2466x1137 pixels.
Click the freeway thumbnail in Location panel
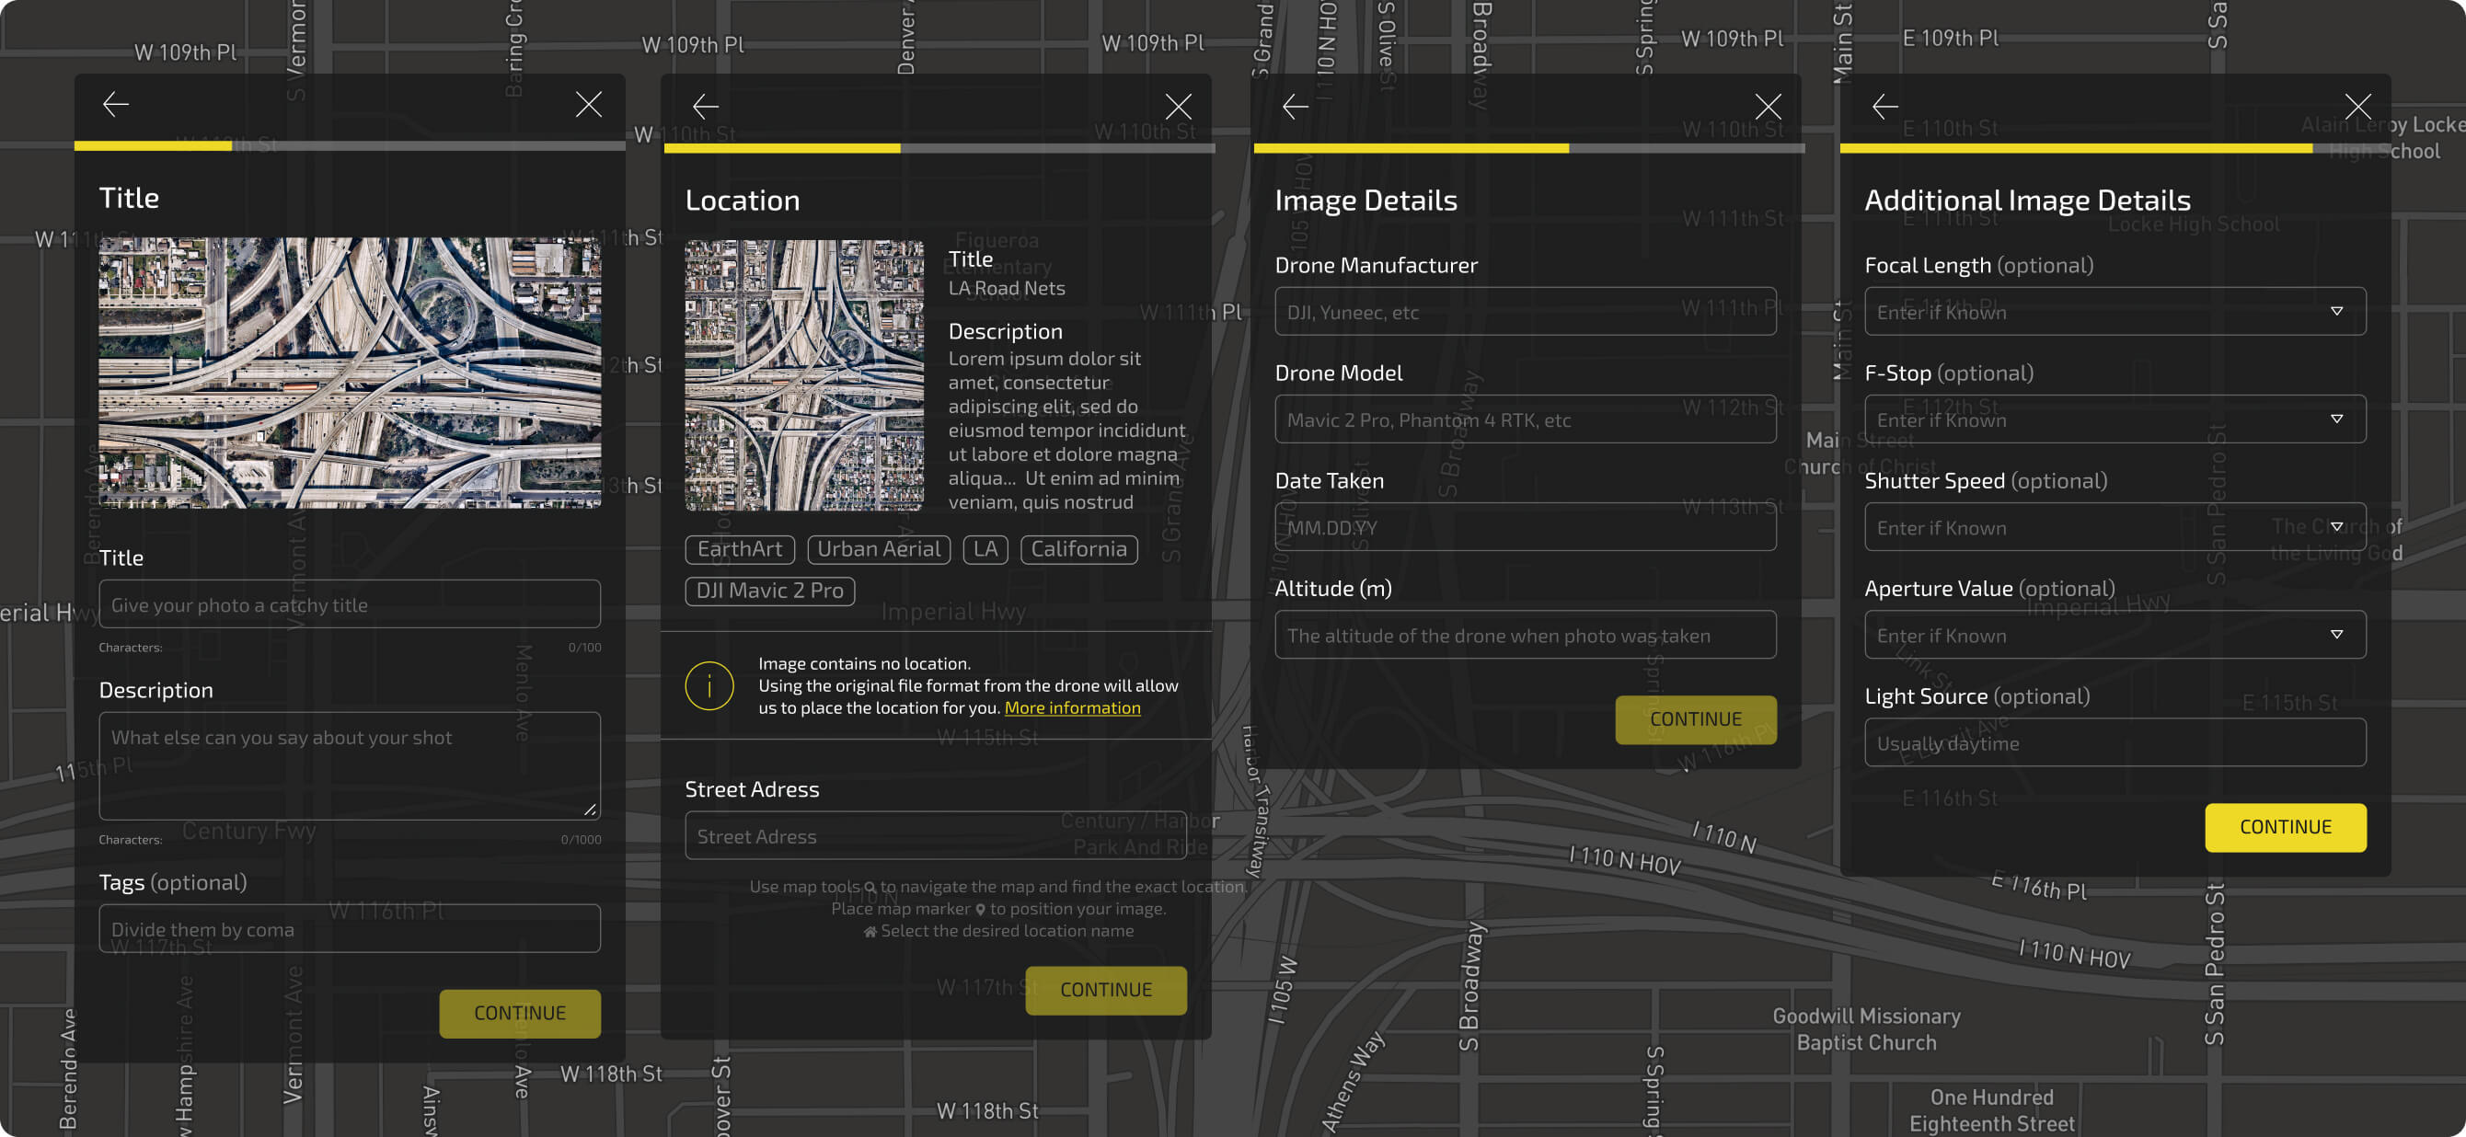pos(804,374)
